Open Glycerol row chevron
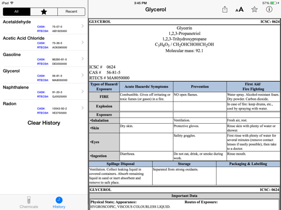This screenshot has width=281, height=210. 83,75
